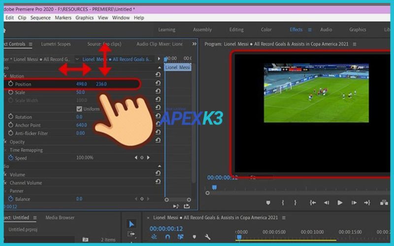Switch to the Editing workspace
The height and width of the screenshot is (246, 394).
236,30
